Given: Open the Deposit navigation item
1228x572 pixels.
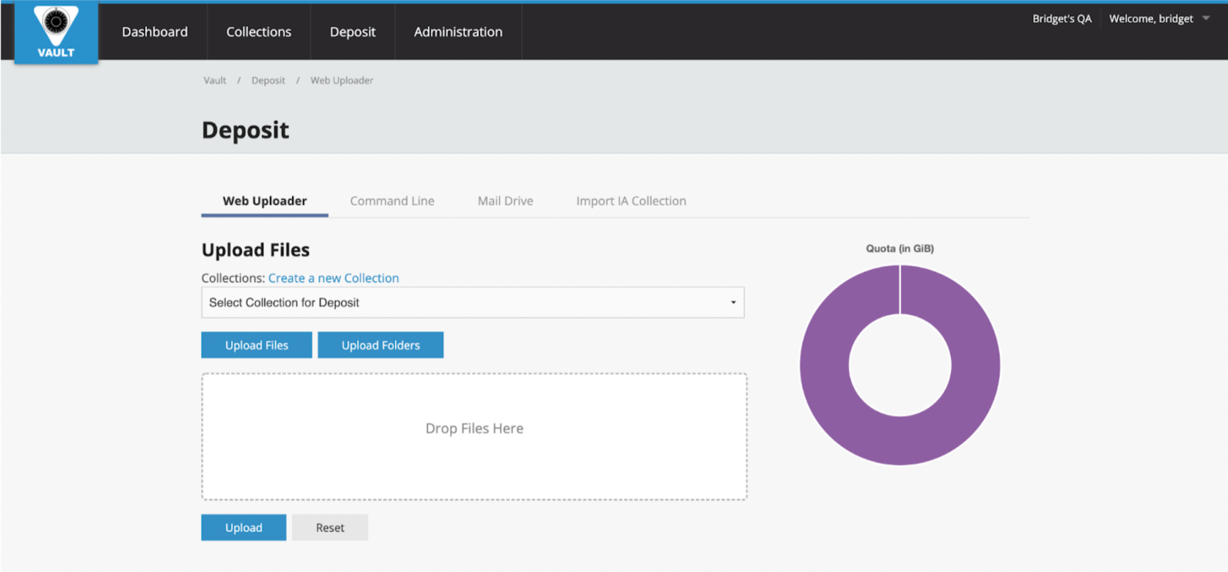Looking at the screenshot, I should pyautogui.click(x=352, y=32).
